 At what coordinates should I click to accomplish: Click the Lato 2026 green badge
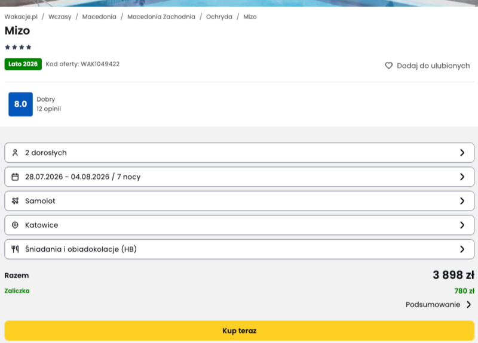point(23,64)
